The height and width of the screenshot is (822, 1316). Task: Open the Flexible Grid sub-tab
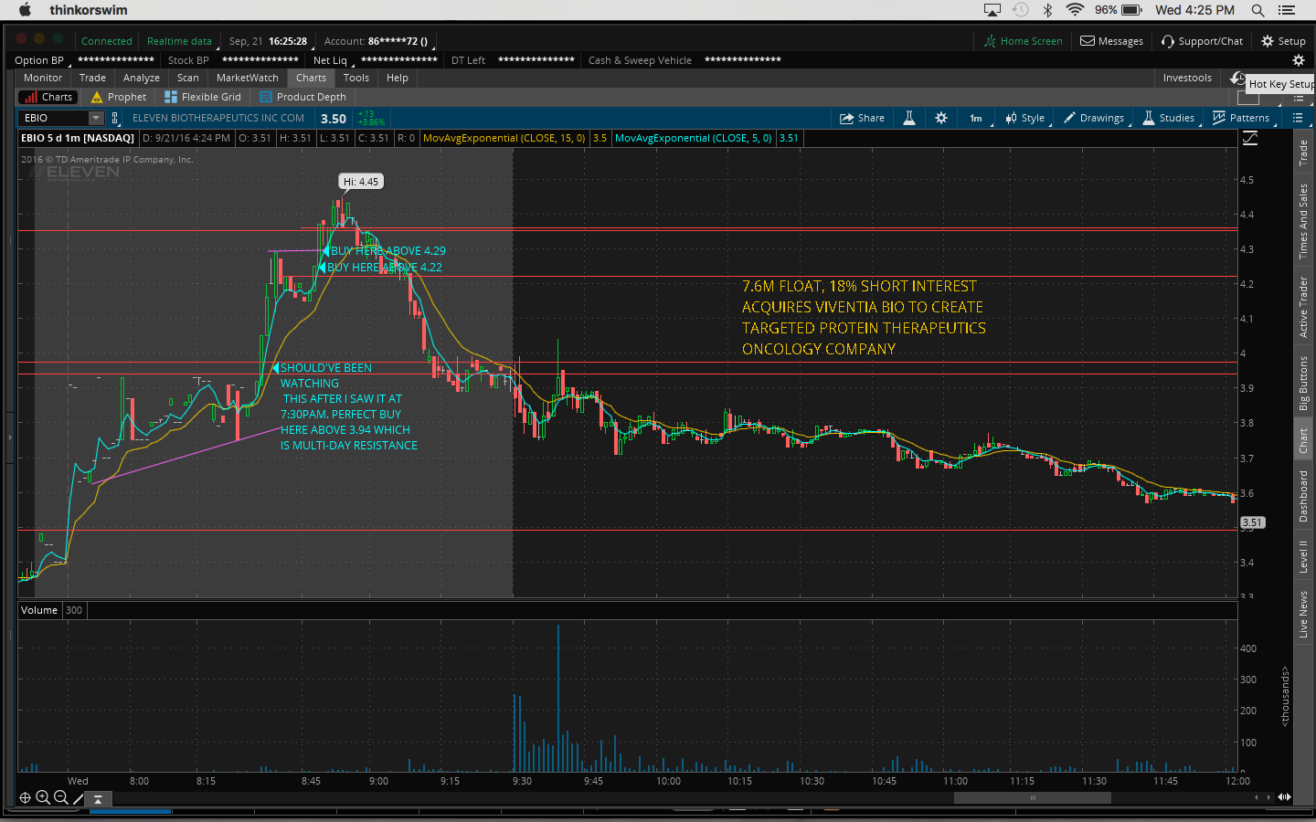tap(203, 97)
